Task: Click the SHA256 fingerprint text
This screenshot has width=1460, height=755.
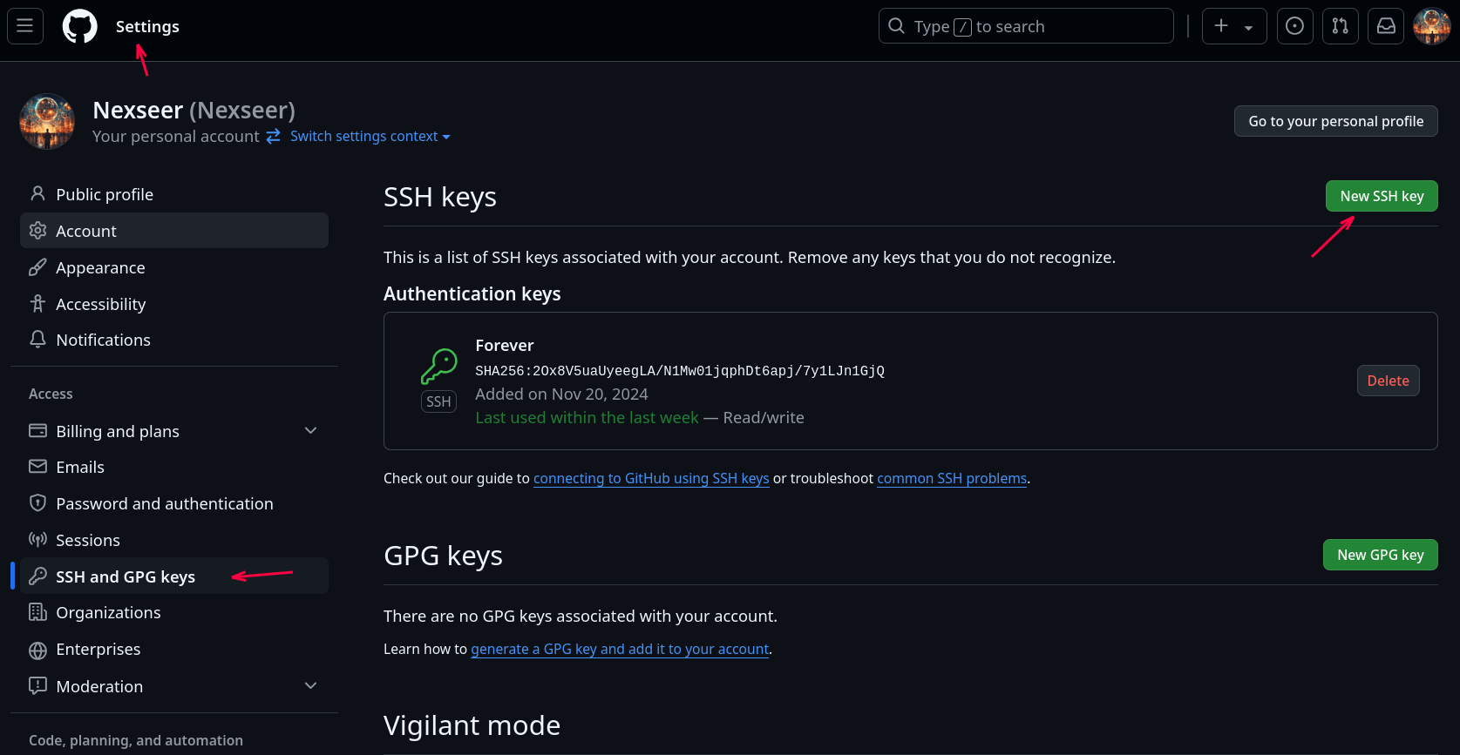Action: [680, 371]
